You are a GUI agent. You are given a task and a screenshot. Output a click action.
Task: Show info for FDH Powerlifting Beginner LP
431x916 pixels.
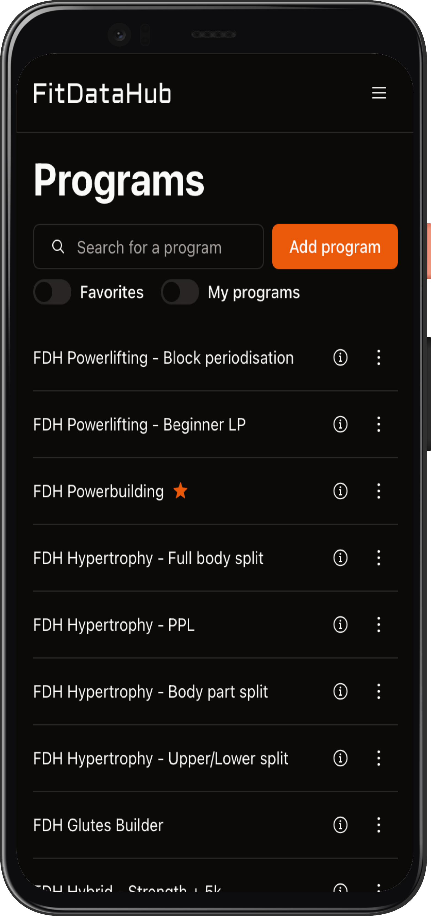click(340, 424)
